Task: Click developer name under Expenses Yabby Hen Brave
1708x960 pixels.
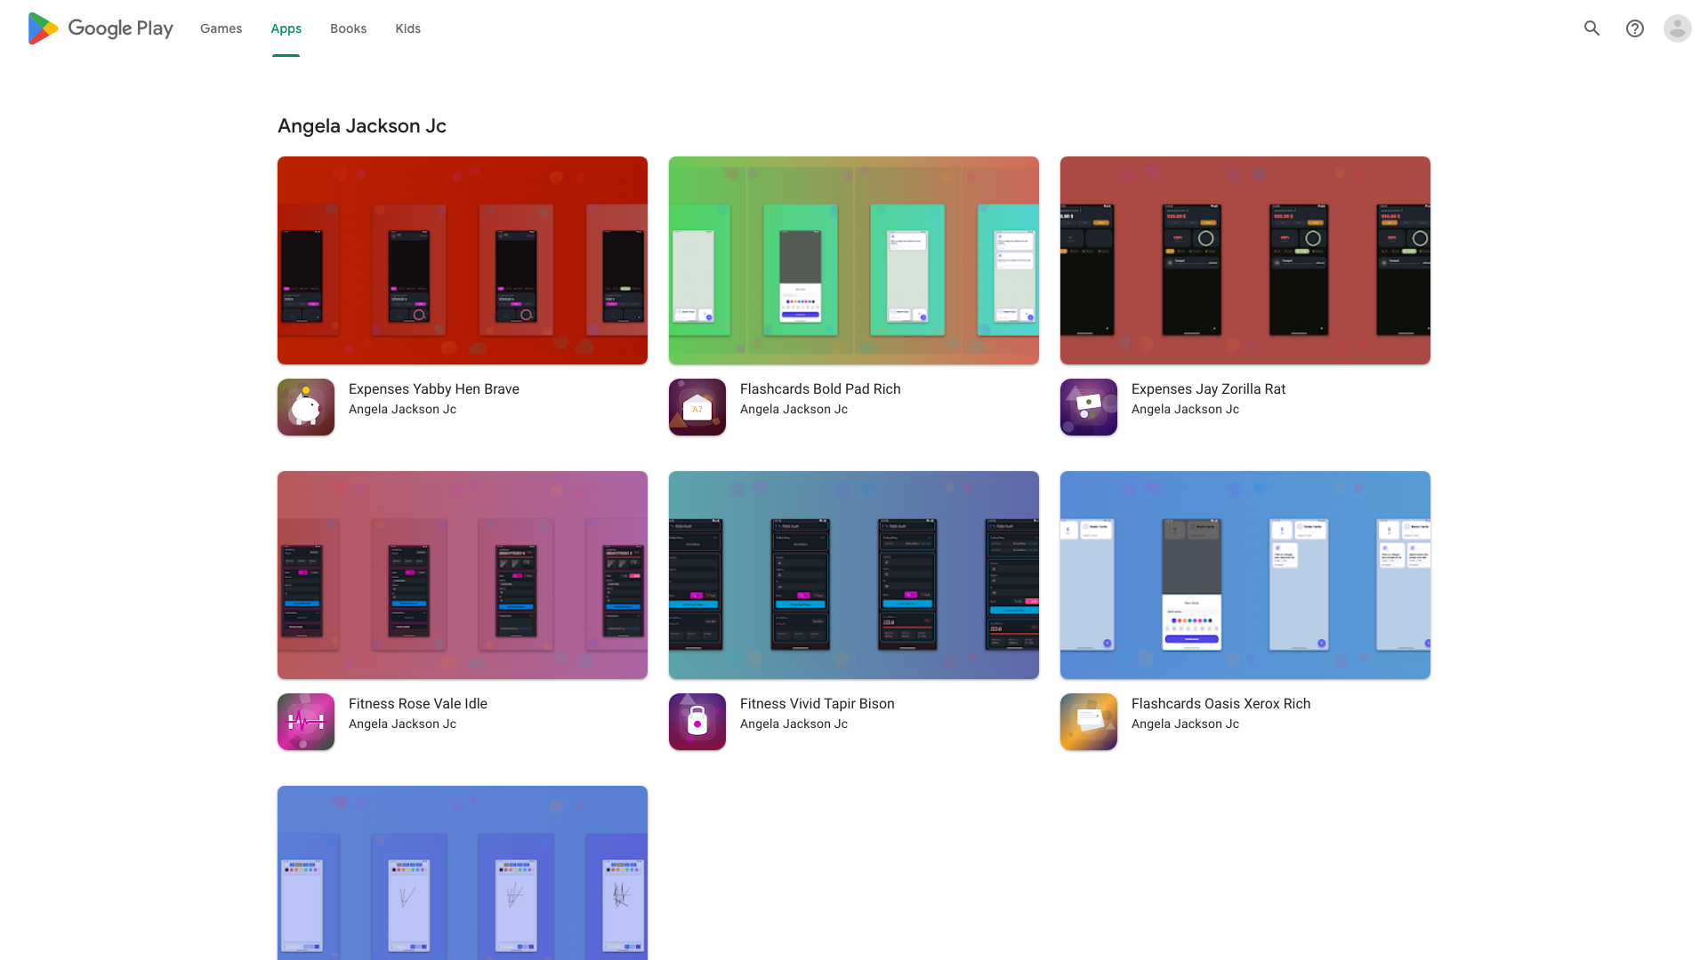Action: (x=402, y=410)
